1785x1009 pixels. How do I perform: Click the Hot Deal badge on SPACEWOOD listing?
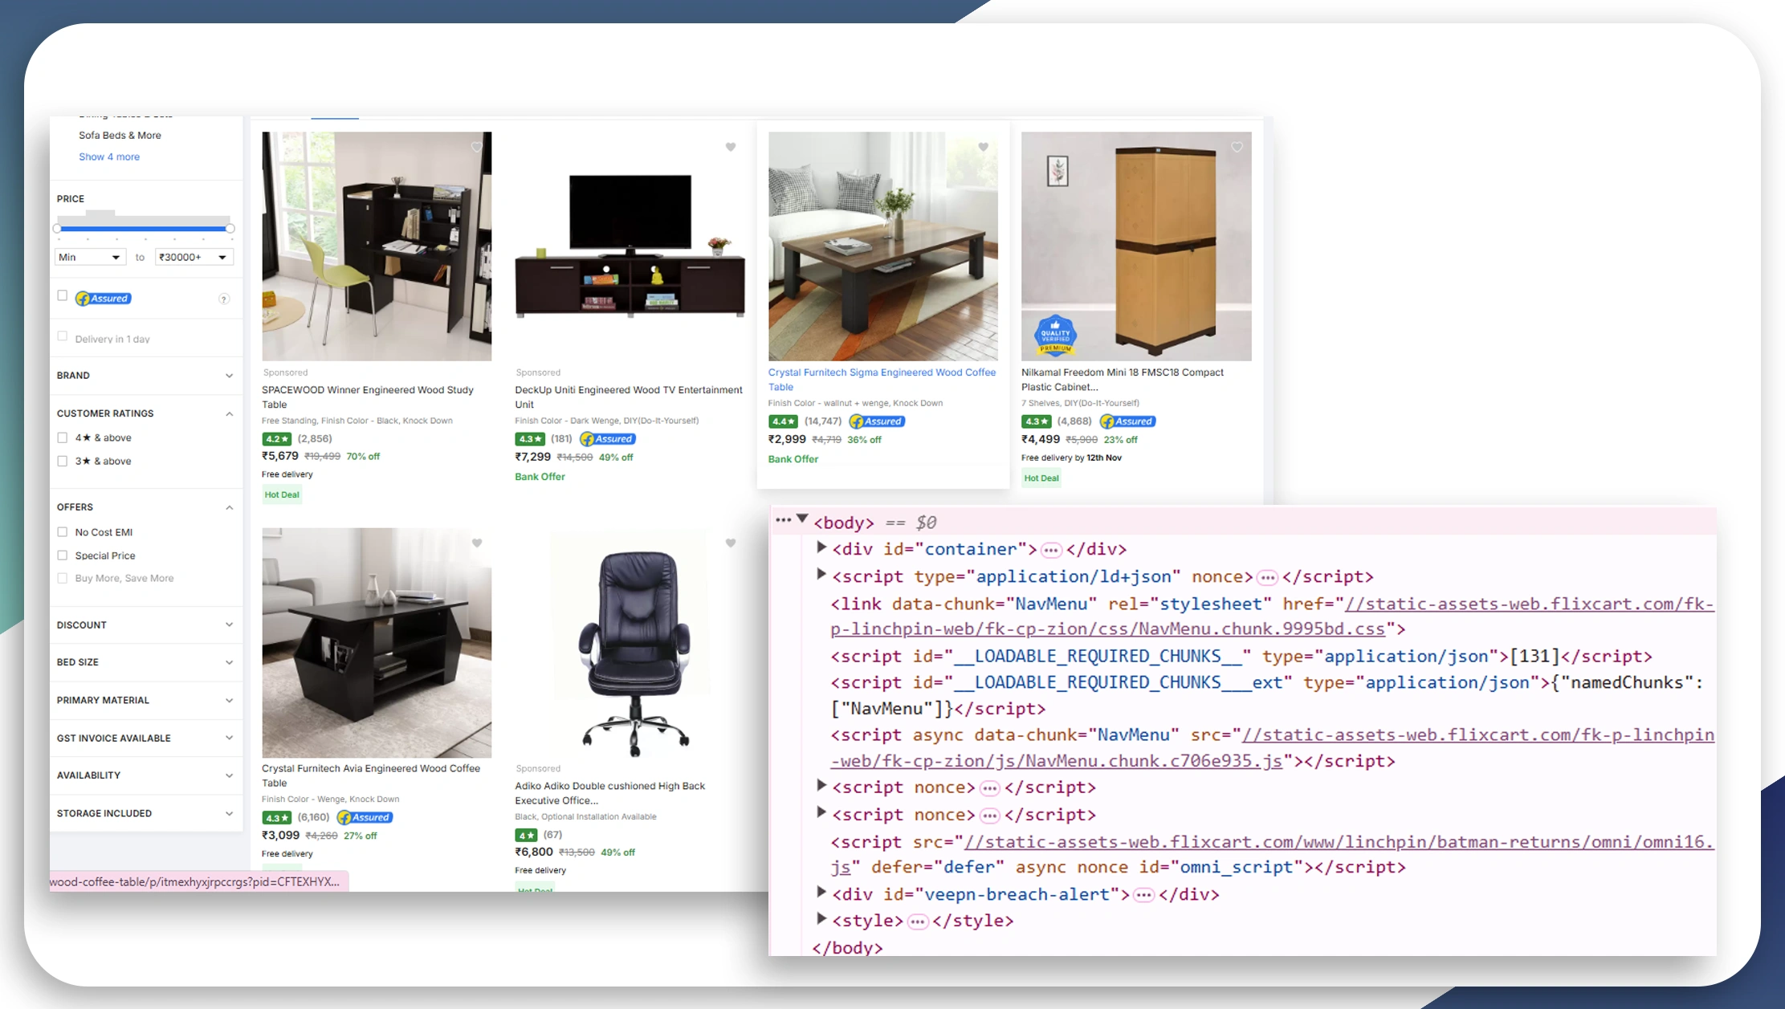282,494
